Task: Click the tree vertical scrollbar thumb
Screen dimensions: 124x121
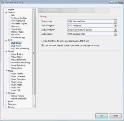Action: tap(34, 53)
